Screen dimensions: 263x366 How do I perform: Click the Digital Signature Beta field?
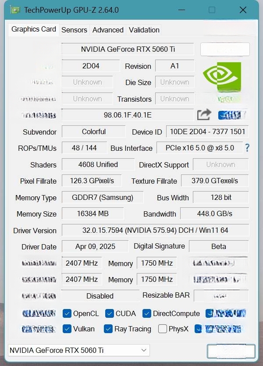click(x=219, y=246)
